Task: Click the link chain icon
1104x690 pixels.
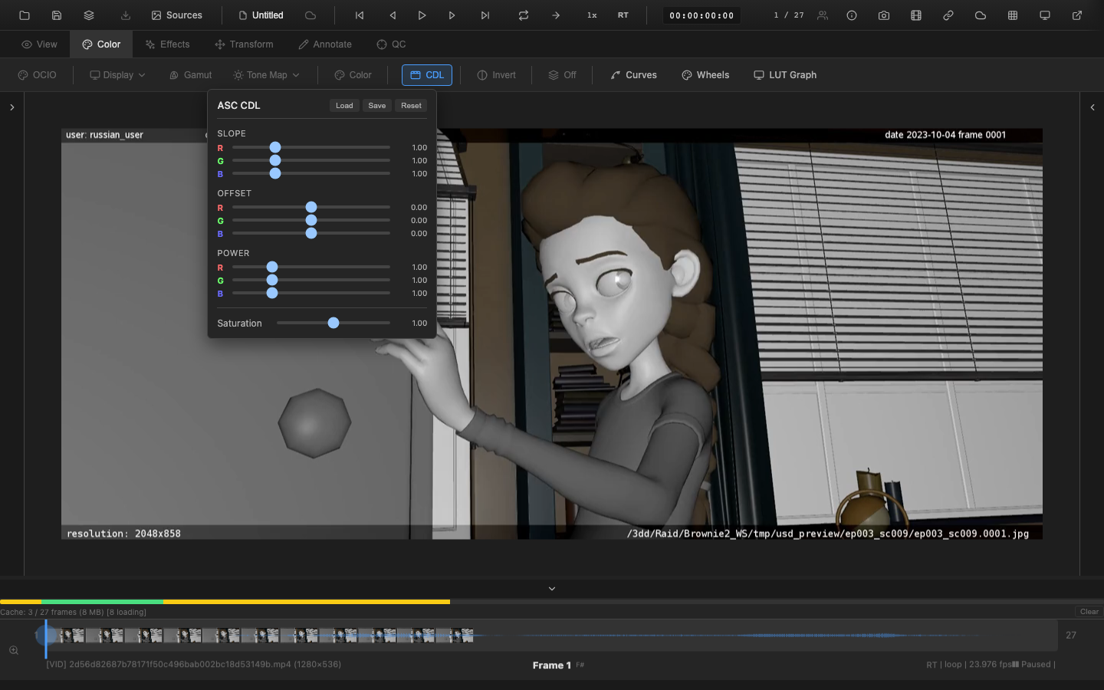Action: point(948,15)
